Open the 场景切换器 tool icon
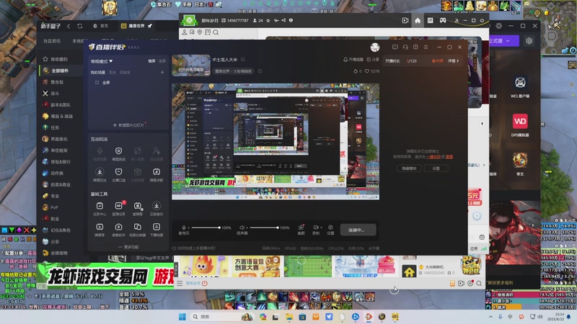Image resolution: width=577 pixels, height=324 pixels. point(137,227)
